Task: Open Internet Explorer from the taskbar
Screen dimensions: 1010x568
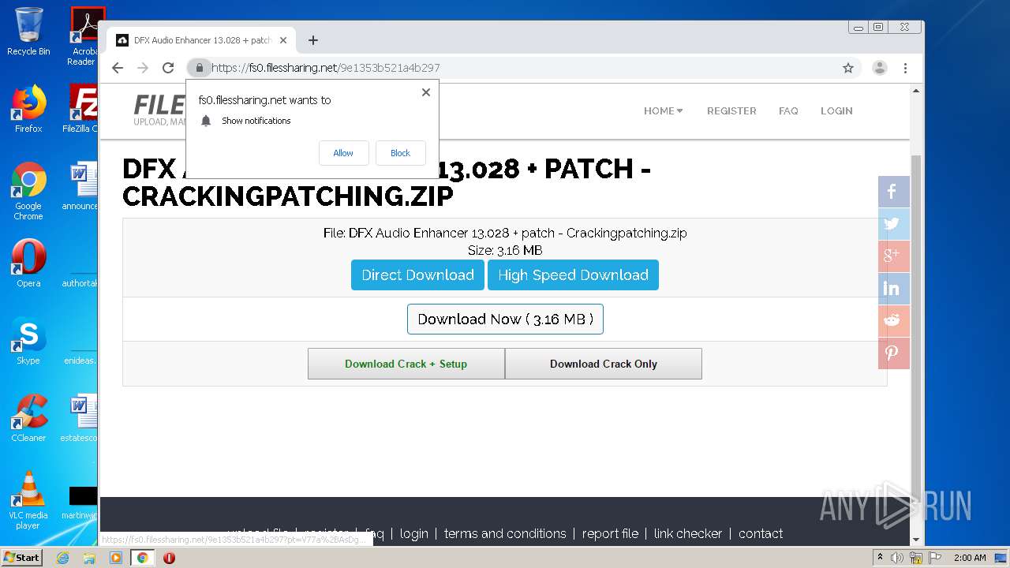Action: coord(62,558)
